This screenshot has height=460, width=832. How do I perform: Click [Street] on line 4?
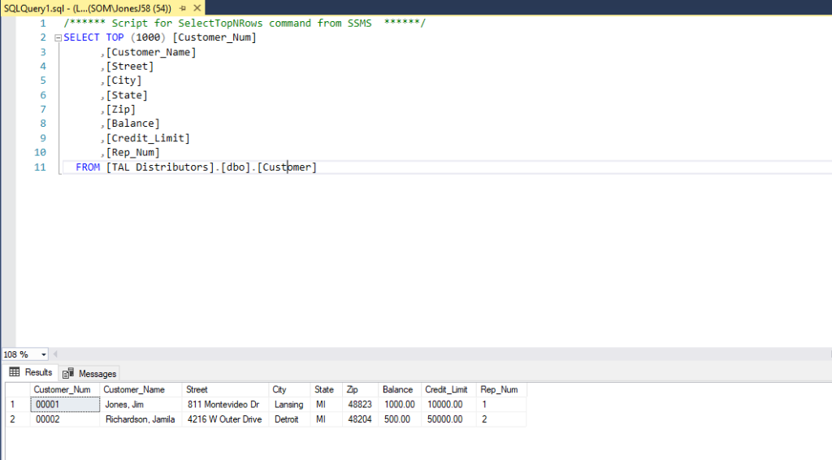point(130,67)
